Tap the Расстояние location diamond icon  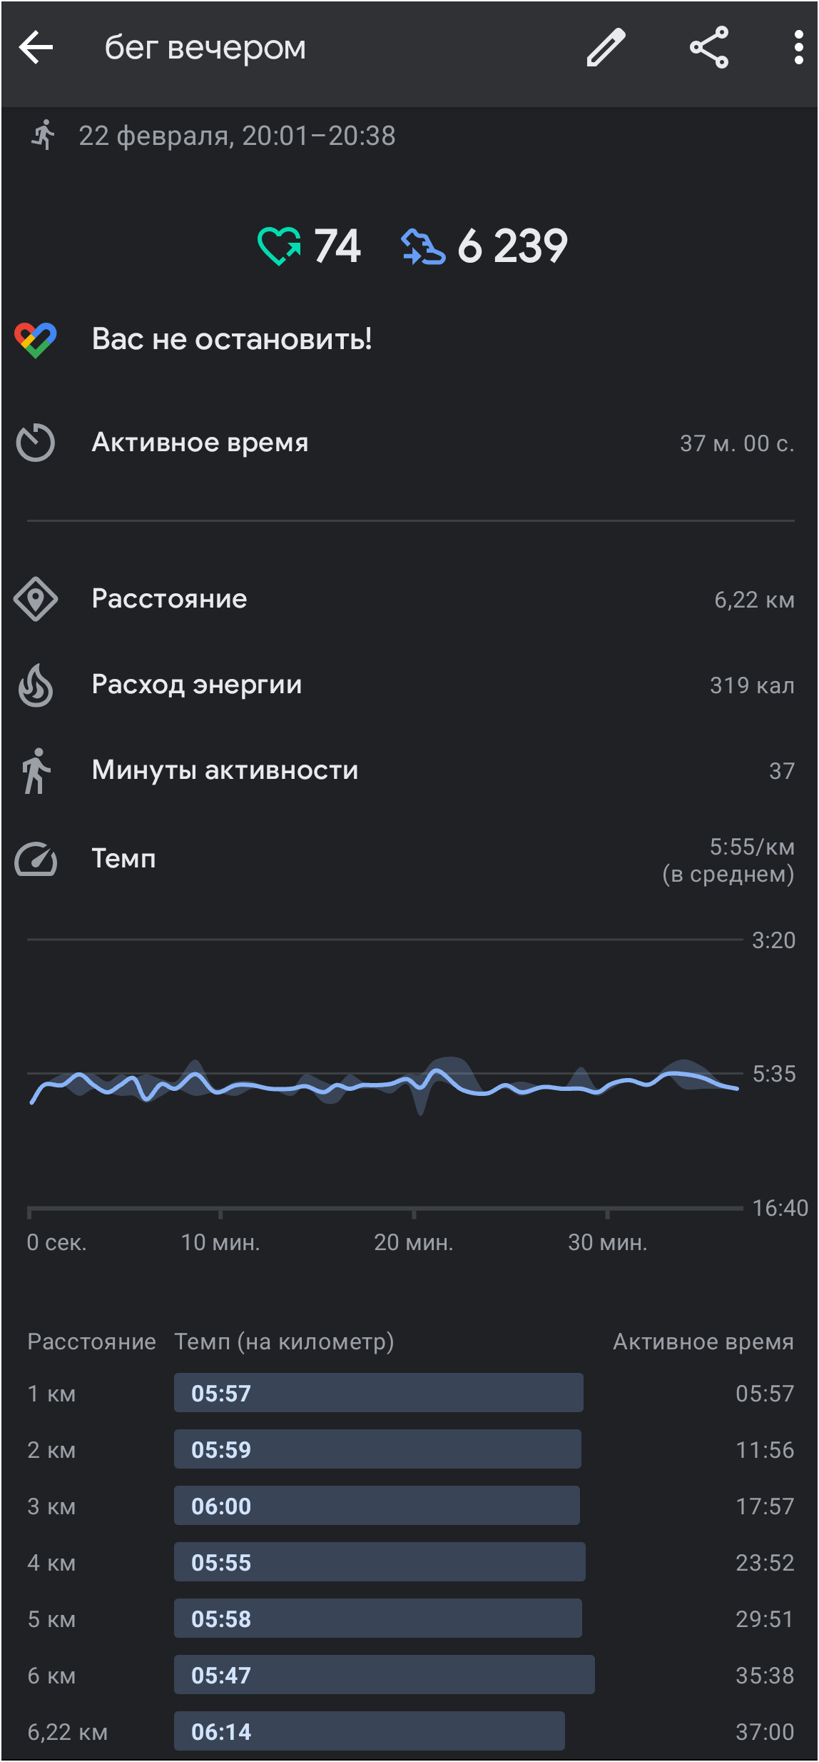click(36, 599)
